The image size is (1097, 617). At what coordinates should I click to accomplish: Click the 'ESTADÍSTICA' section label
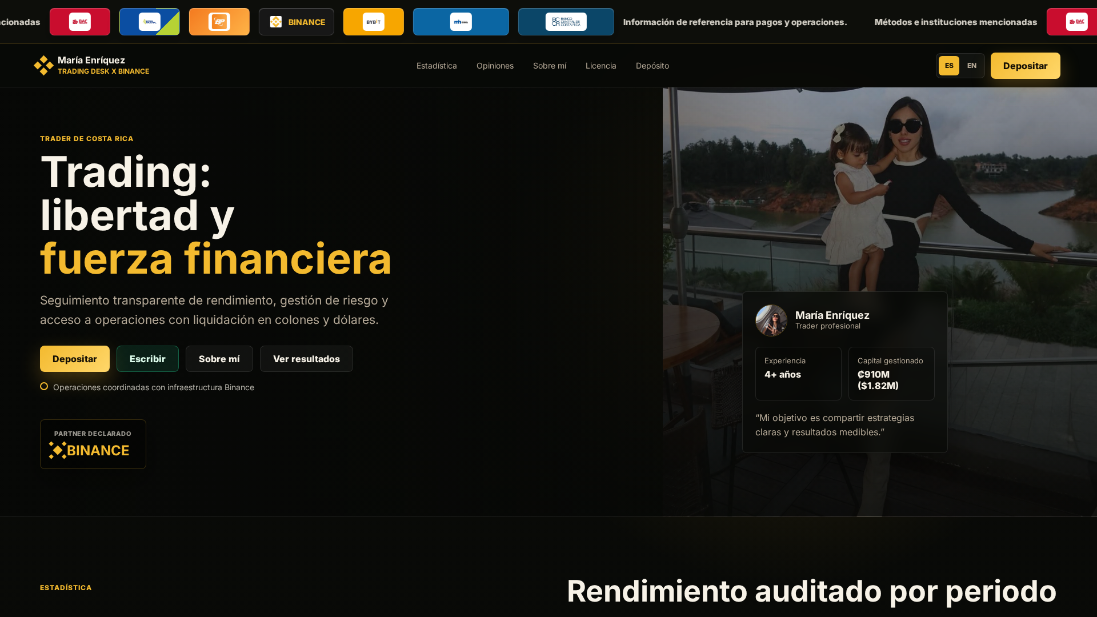pos(66,588)
